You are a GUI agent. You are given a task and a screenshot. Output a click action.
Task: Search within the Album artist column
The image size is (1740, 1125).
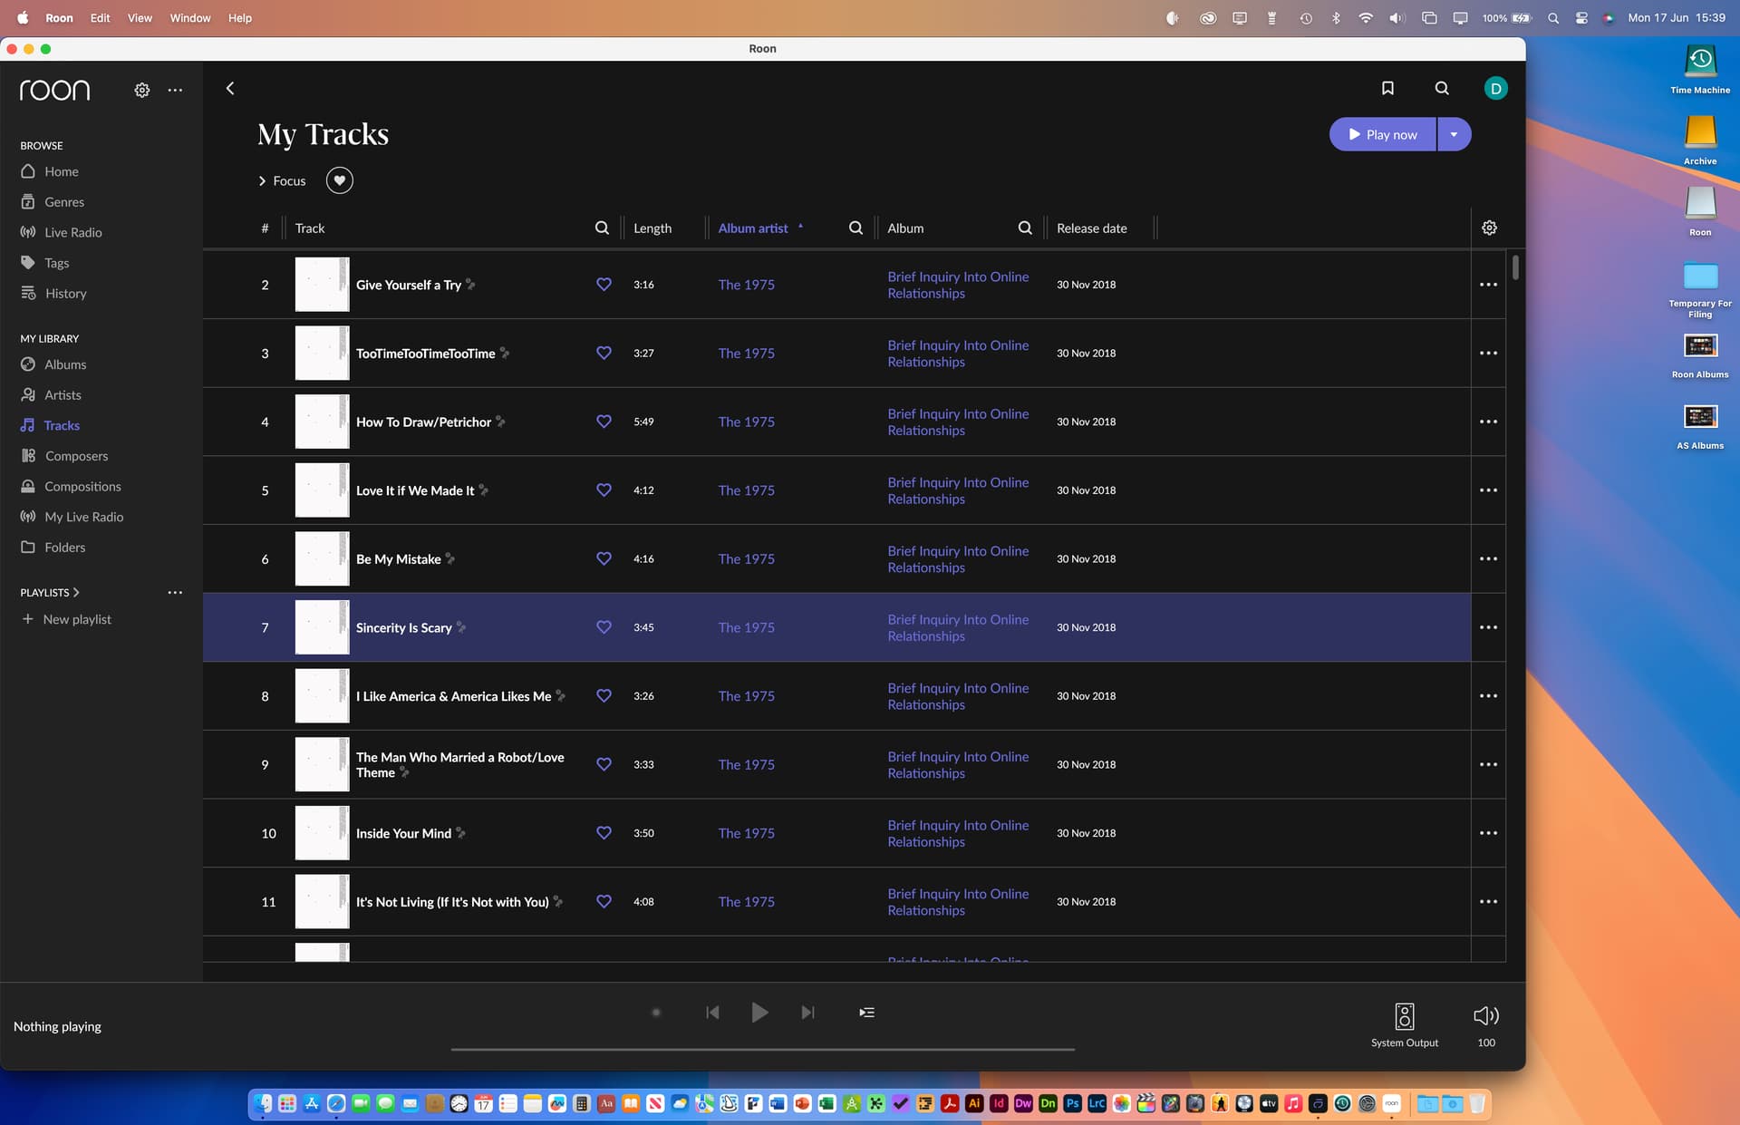coord(855,228)
